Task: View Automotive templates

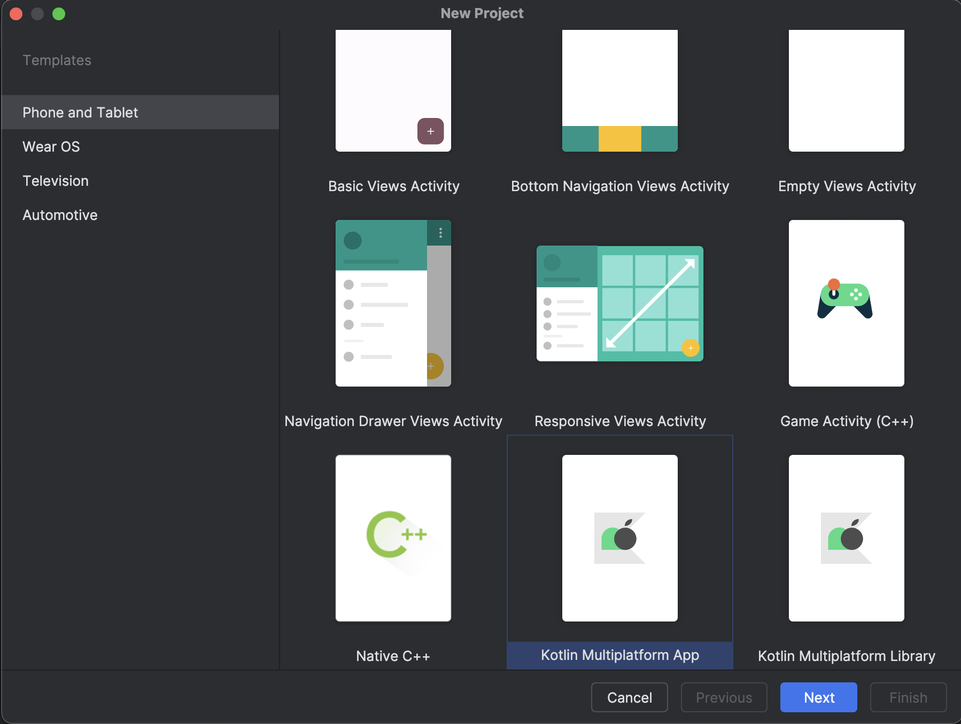Action: click(59, 215)
